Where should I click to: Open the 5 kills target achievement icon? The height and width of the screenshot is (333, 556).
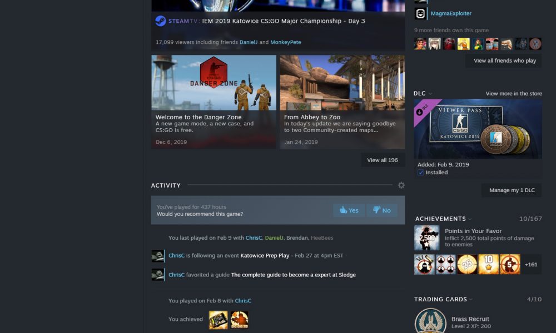tap(510, 264)
